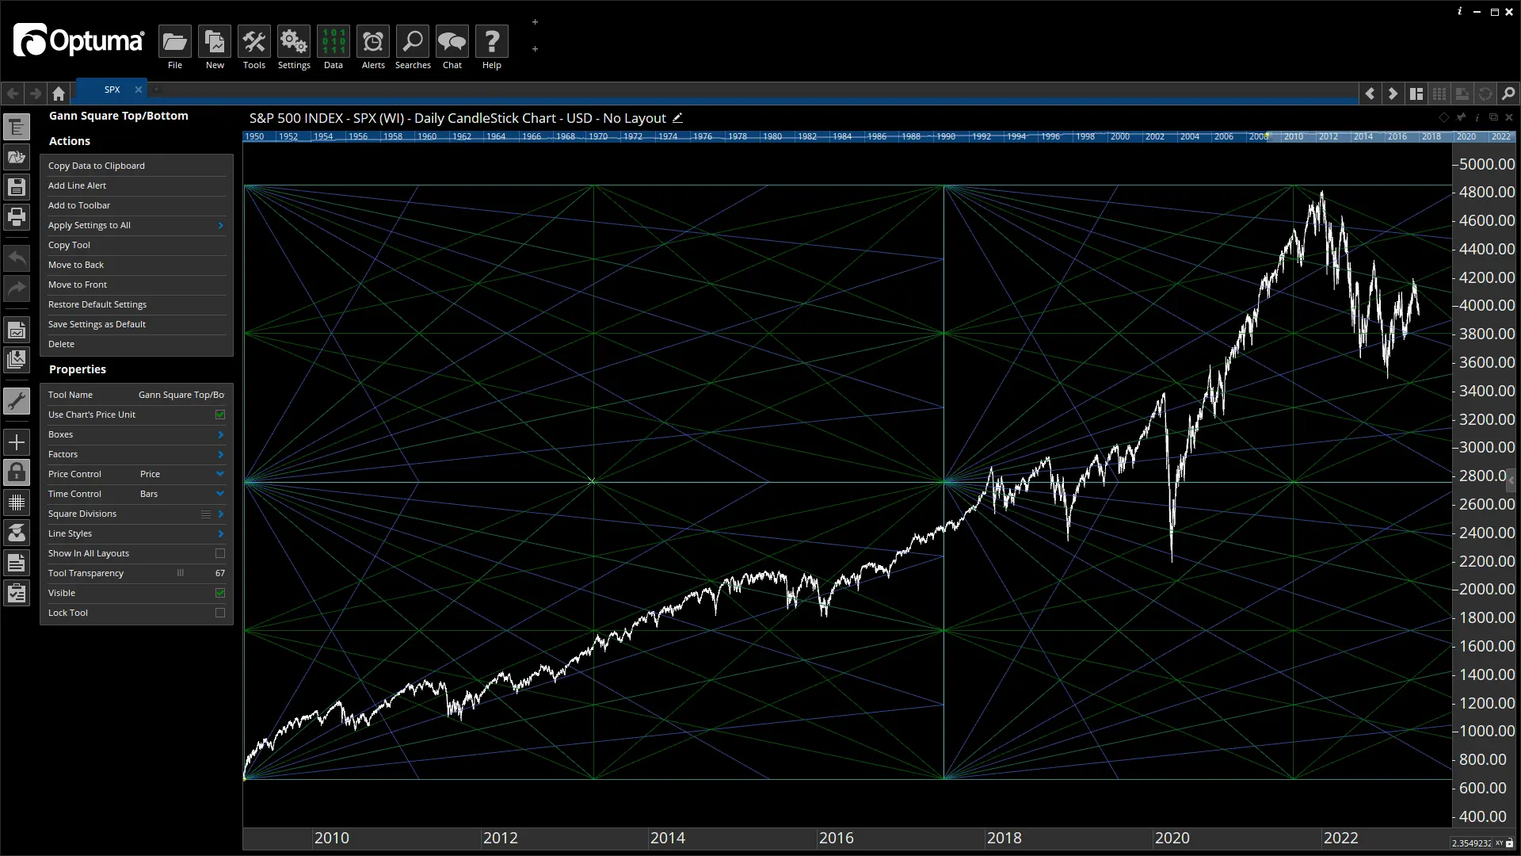Screen dimensions: 1521x856
Task: Click the pencil edit icon next to chart title
Action: pos(677,118)
